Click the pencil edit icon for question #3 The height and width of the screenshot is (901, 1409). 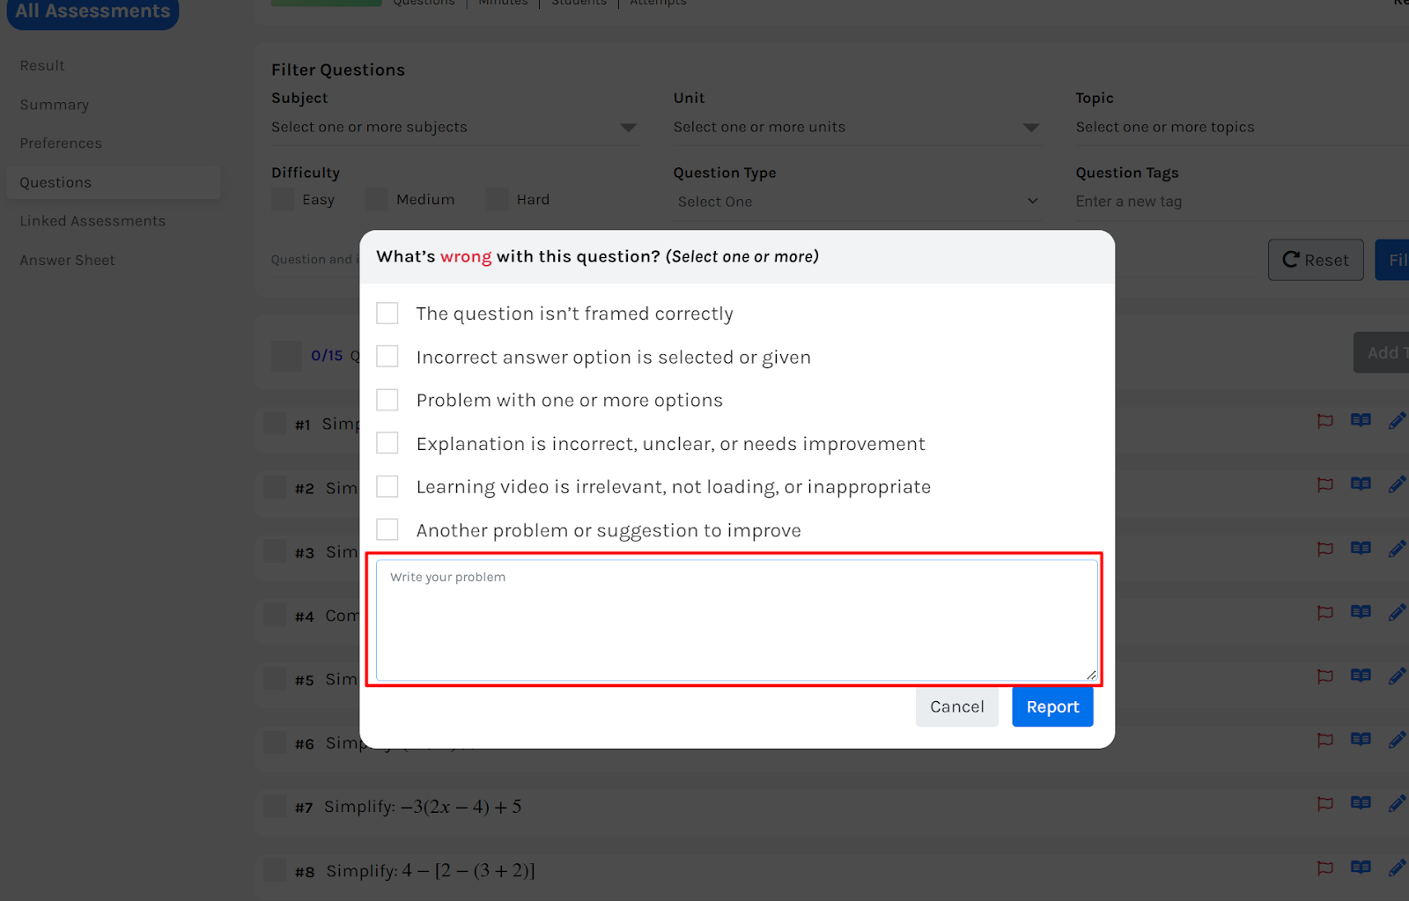1397,549
